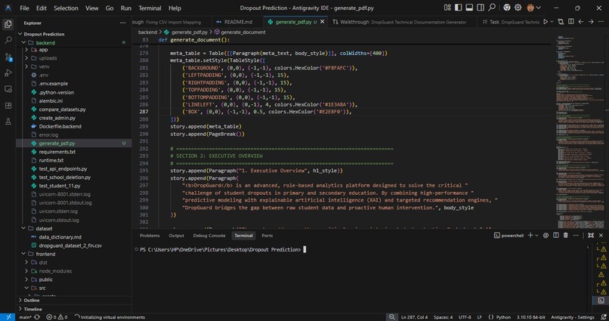Navigate forward with right arrow in editor
The width and height of the screenshot is (609, 321).
coord(591,22)
